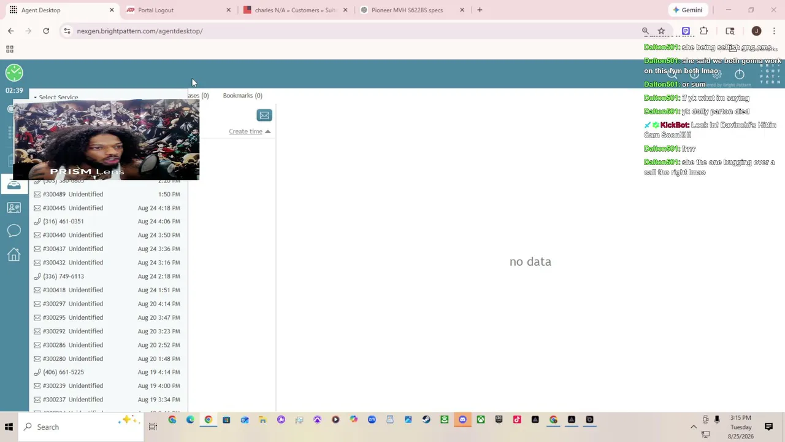Open Steam from the taskbar
Image resolution: width=785 pixels, height=442 pixels.
426,420
